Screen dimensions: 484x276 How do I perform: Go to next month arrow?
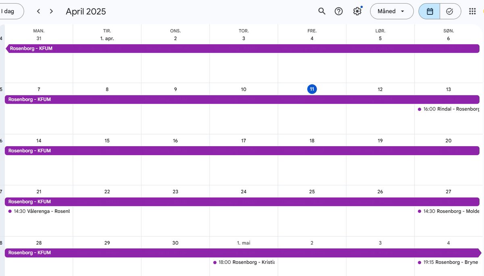[51, 11]
